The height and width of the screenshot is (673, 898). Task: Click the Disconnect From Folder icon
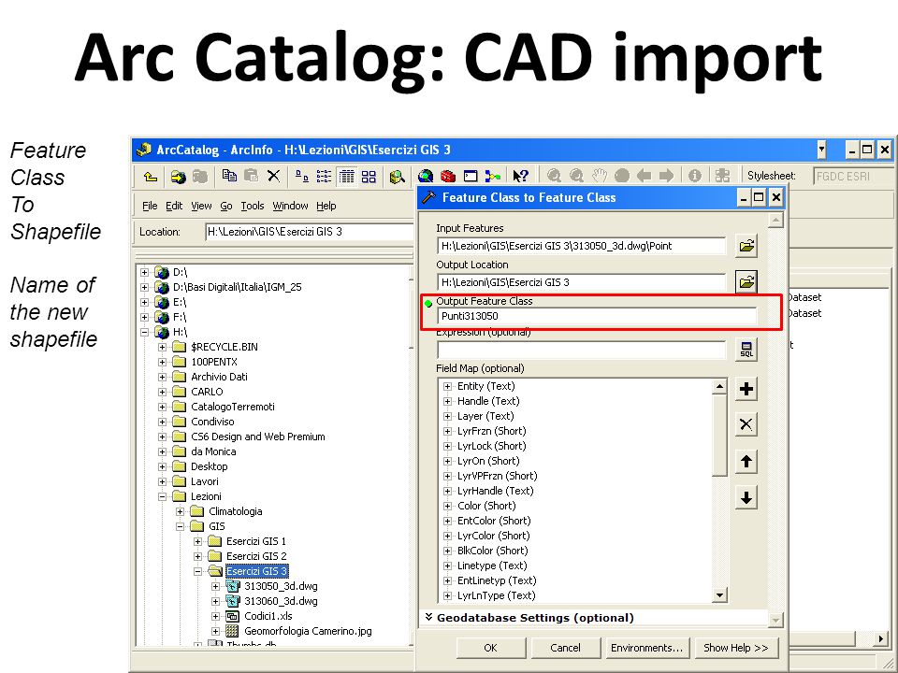click(199, 177)
